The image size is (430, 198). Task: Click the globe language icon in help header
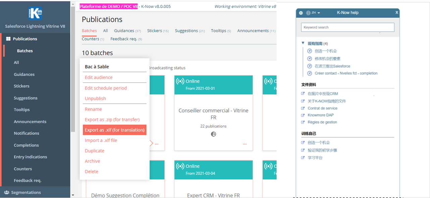(x=308, y=13)
